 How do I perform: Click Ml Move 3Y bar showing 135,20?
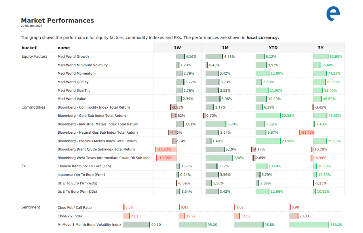309,225
